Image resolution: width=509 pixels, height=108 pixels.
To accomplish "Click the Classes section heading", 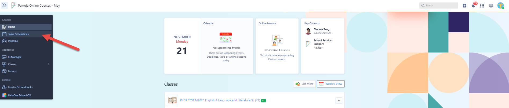I will (171, 84).
